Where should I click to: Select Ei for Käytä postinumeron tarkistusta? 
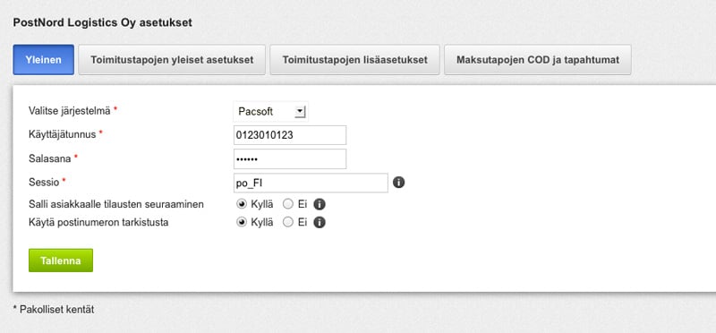tap(288, 223)
